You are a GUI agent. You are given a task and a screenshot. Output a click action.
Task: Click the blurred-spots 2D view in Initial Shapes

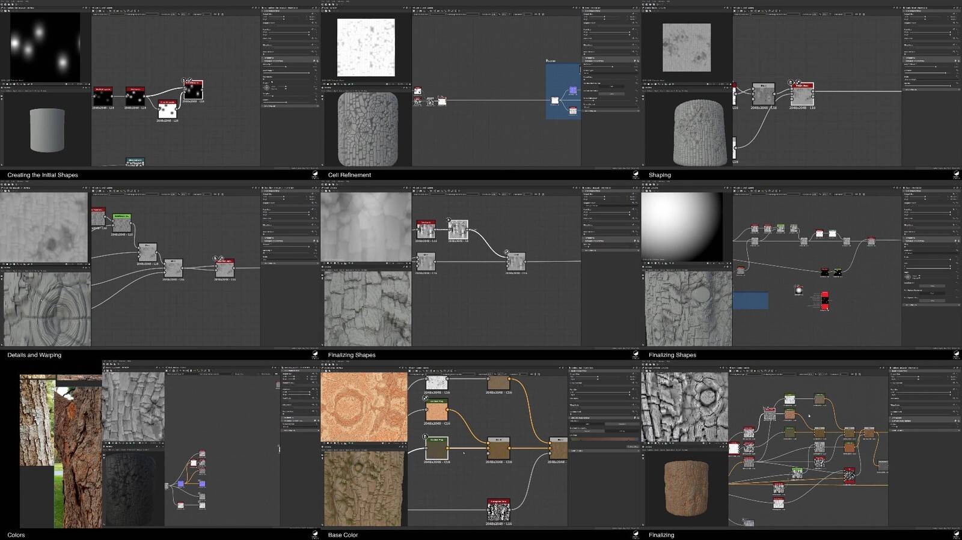tap(45, 47)
